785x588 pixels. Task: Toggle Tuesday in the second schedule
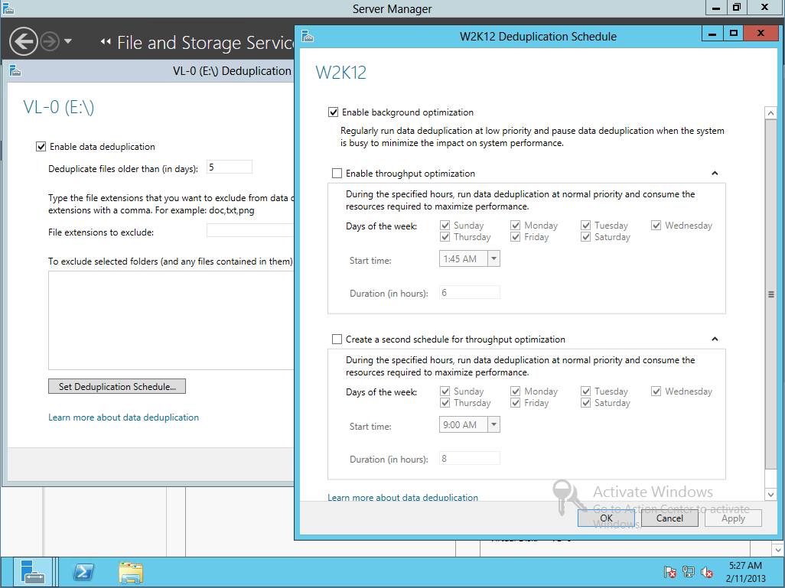(586, 391)
